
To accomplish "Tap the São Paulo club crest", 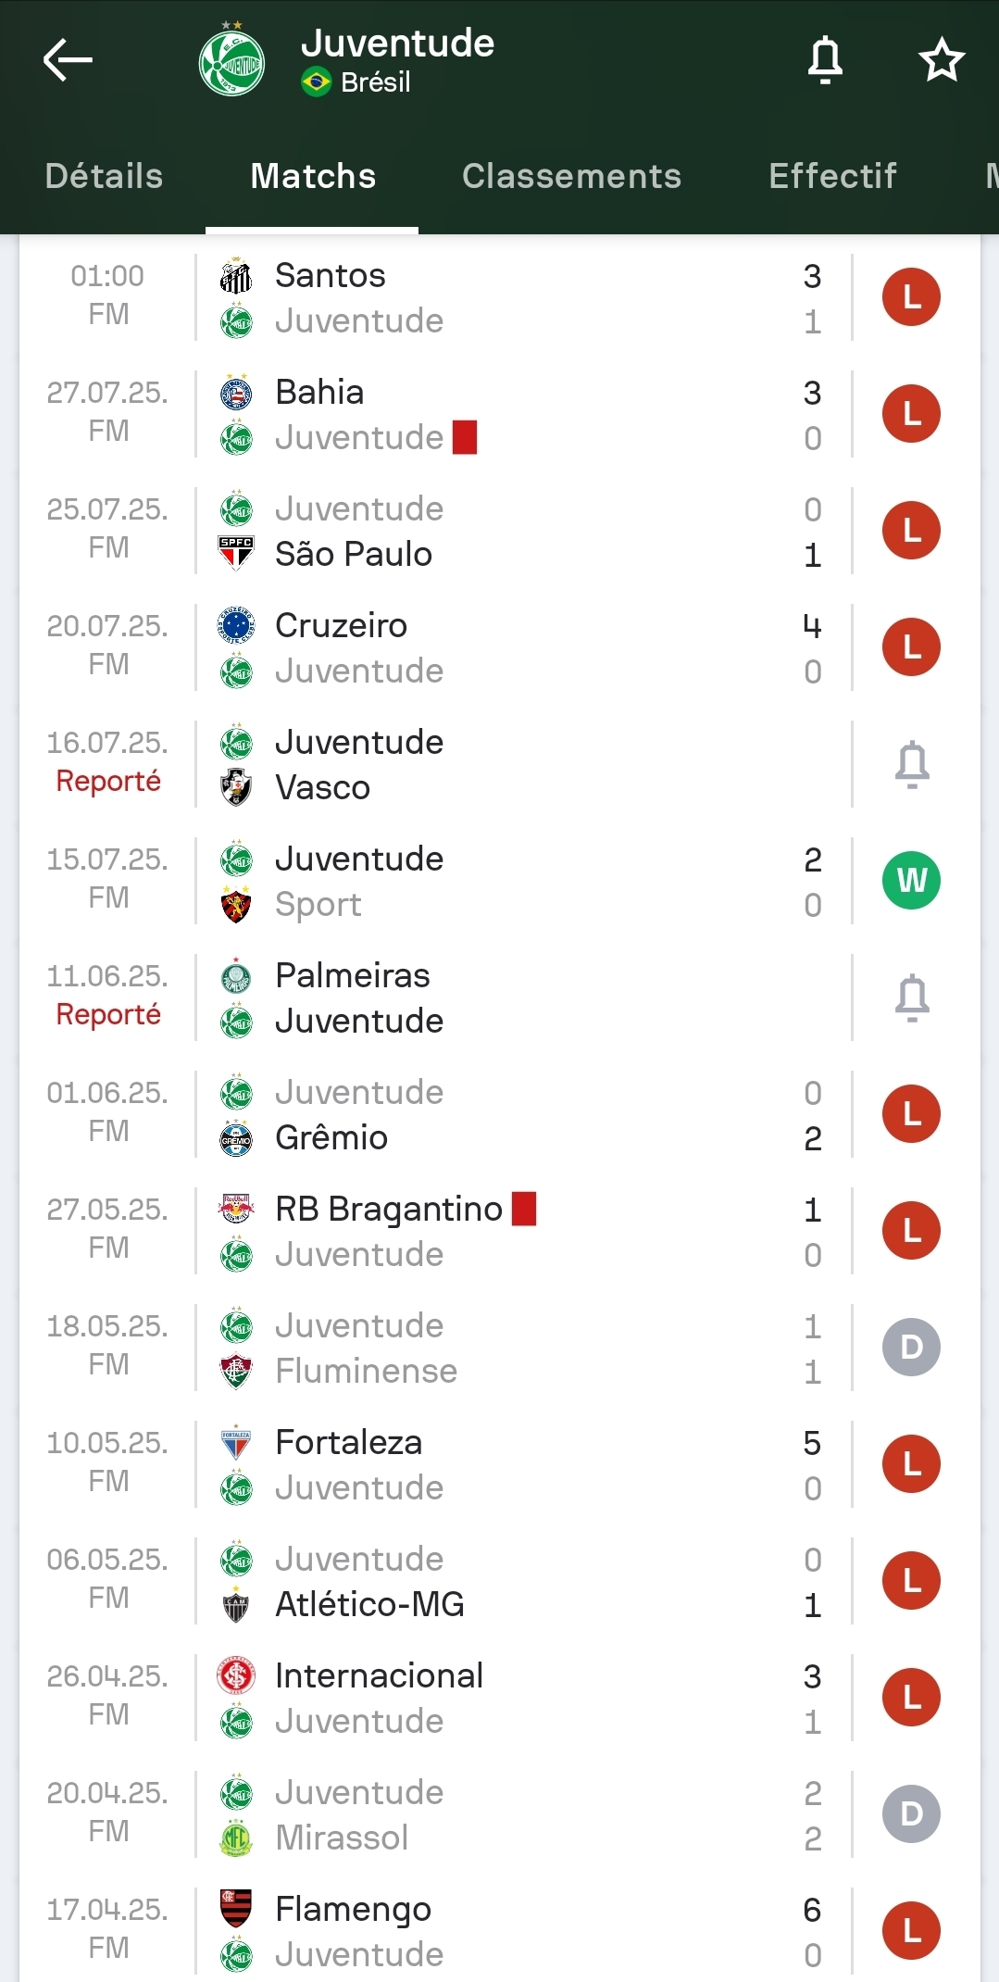I will (236, 554).
